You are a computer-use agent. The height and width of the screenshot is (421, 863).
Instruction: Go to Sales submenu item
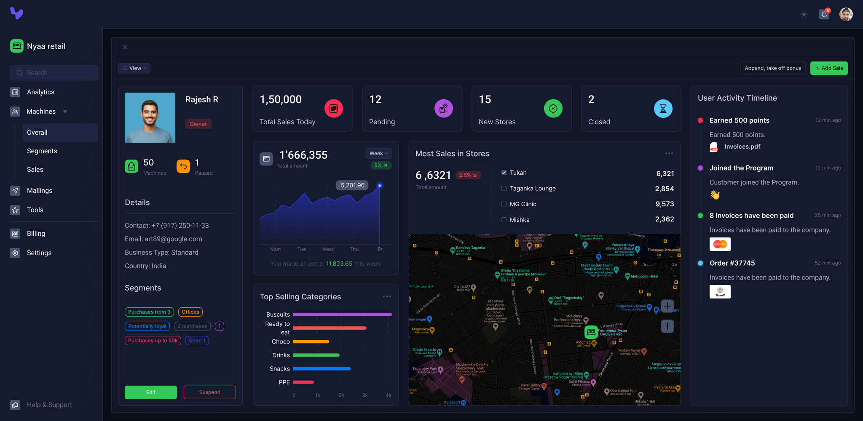[x=35, y=170]
